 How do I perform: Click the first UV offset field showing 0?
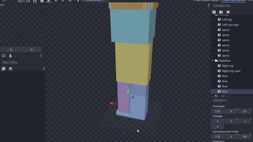coord(11,50)
